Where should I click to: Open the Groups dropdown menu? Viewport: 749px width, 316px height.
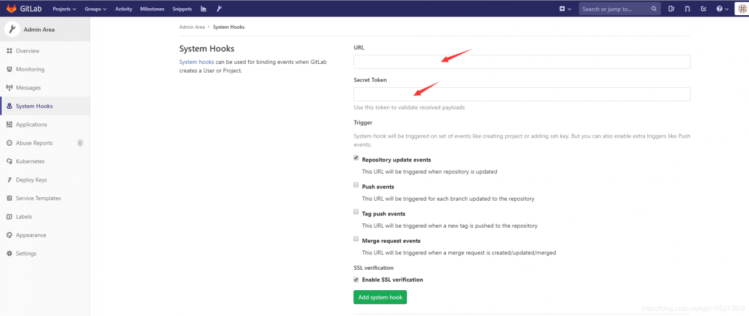pyautogui.click(x=95, y=9)
